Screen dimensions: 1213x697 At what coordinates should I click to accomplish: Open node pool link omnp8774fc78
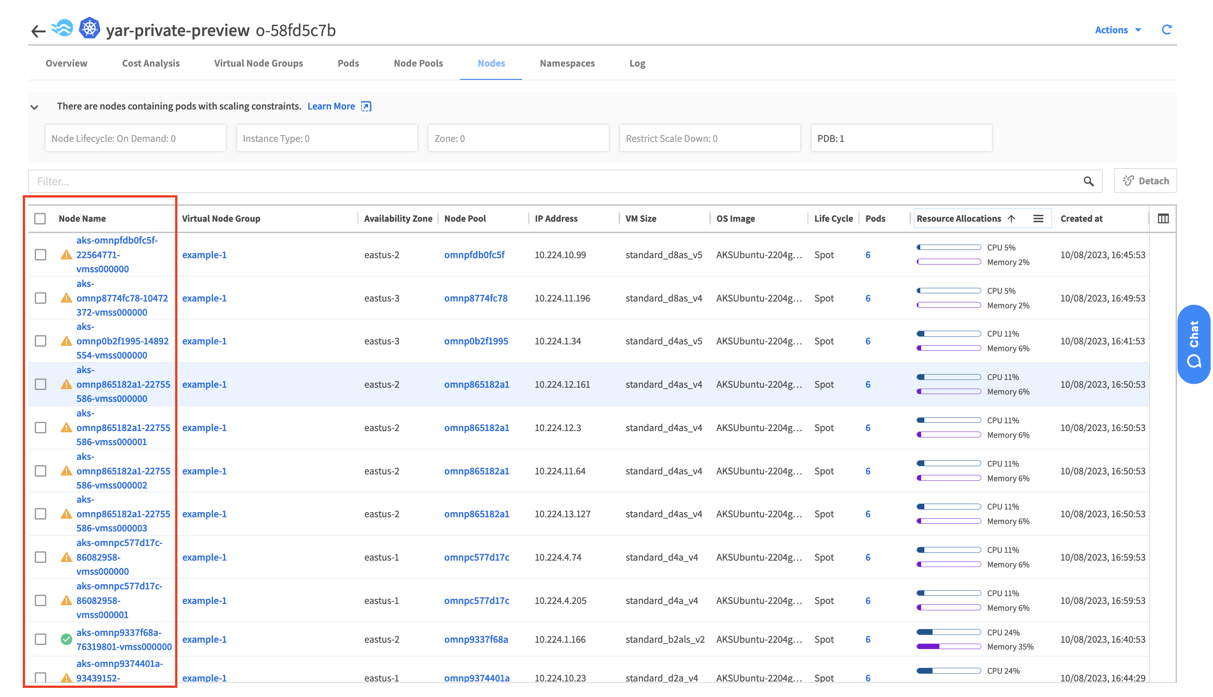(x=476, y=298)
